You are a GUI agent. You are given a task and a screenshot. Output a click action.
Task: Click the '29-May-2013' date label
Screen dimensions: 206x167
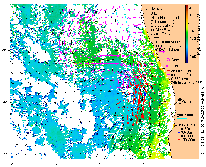(158, 9)
